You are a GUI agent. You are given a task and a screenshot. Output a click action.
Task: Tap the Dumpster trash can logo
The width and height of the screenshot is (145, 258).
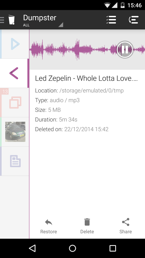11,20
